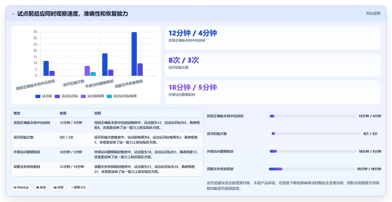
Task: Click the 进度 tag chip
Action: 58,187
